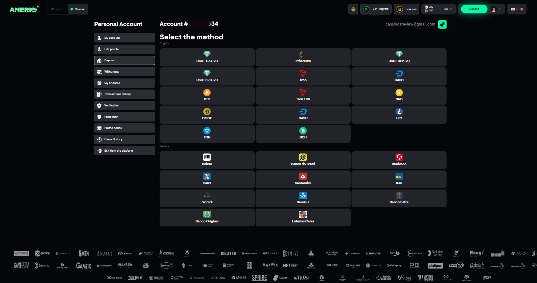Click the NETENT provider logo

pyautogui.click(x=290, y=265)
